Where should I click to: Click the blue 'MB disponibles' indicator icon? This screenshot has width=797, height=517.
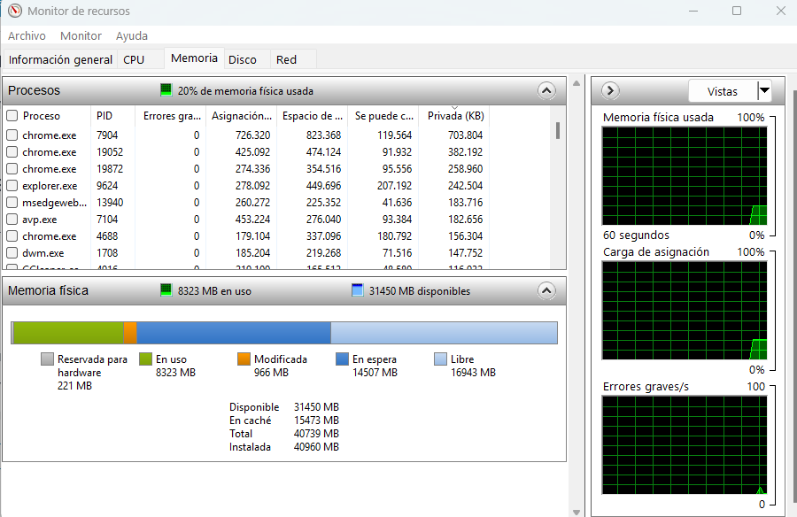pos(358,290)
